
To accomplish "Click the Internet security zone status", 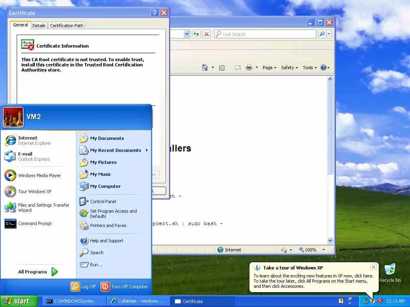I will [229, 250].
